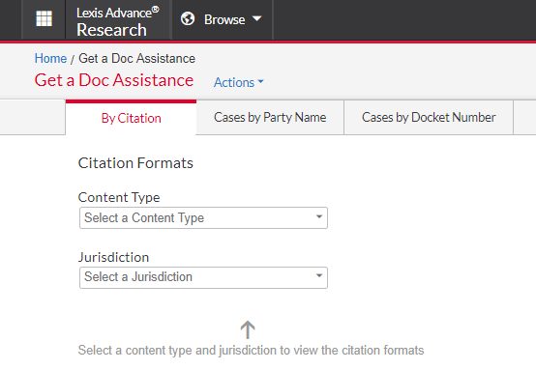Switch to Cases by Docket Number tab
Viewport: 536px width, 370px height.
[x=429, y=118]
